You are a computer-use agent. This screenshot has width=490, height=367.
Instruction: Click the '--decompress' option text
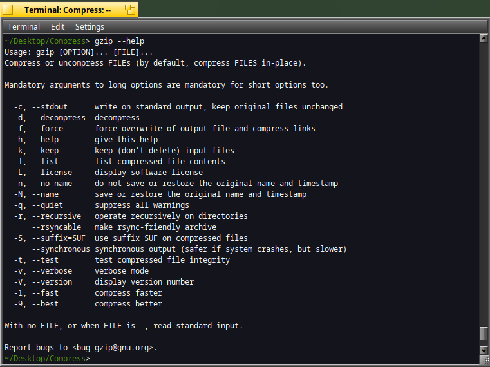(x=59, y=118)
